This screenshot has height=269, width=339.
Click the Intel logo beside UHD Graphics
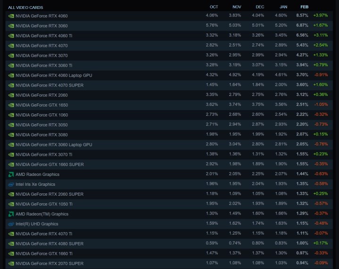(x=11, y=224)
